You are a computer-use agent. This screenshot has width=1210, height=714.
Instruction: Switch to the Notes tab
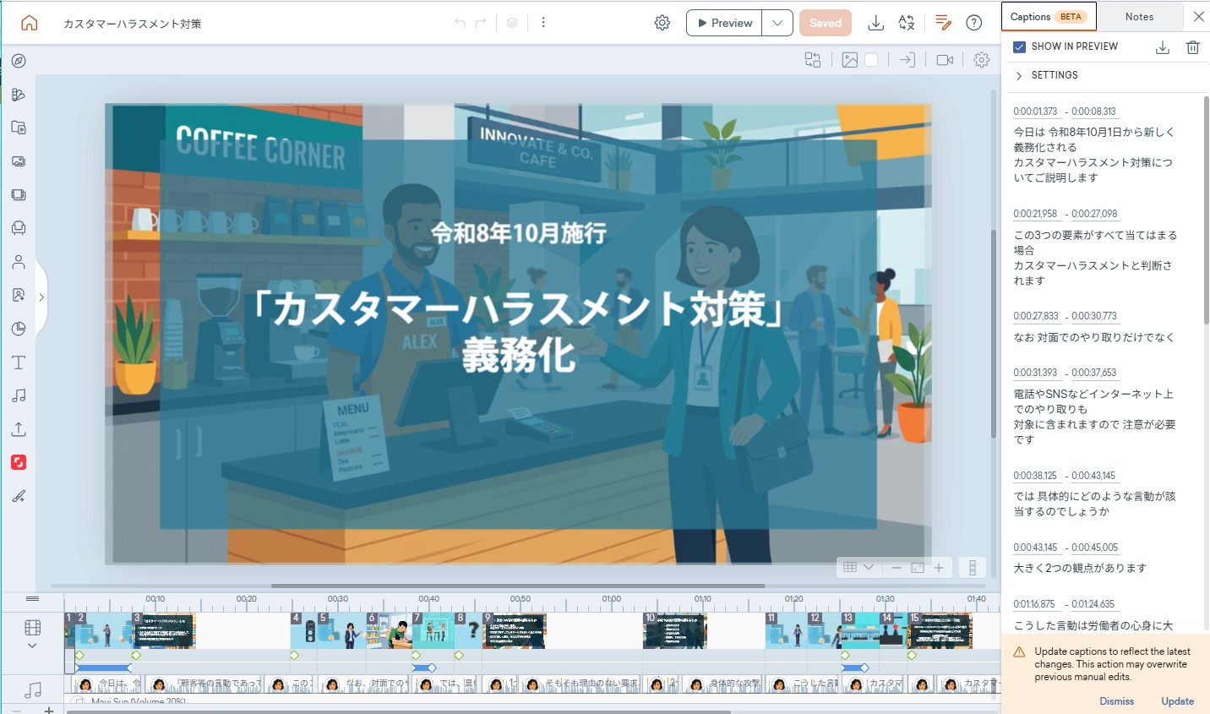(x=1139, y=17)
